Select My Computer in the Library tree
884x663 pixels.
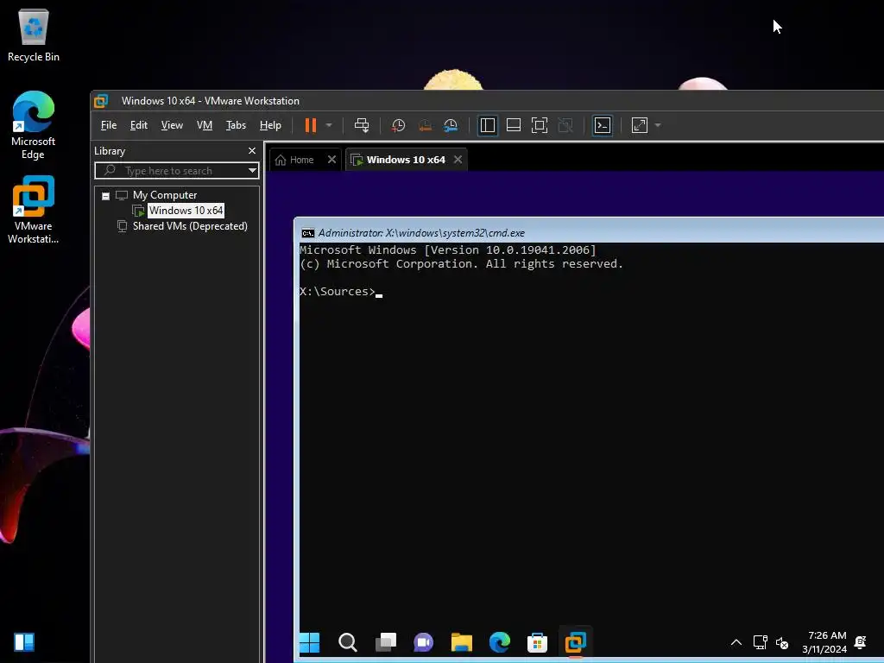coord(165,195)
